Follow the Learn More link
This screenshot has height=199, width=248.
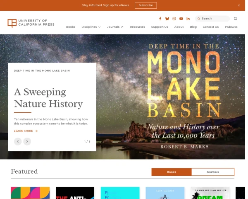(26, 131)
